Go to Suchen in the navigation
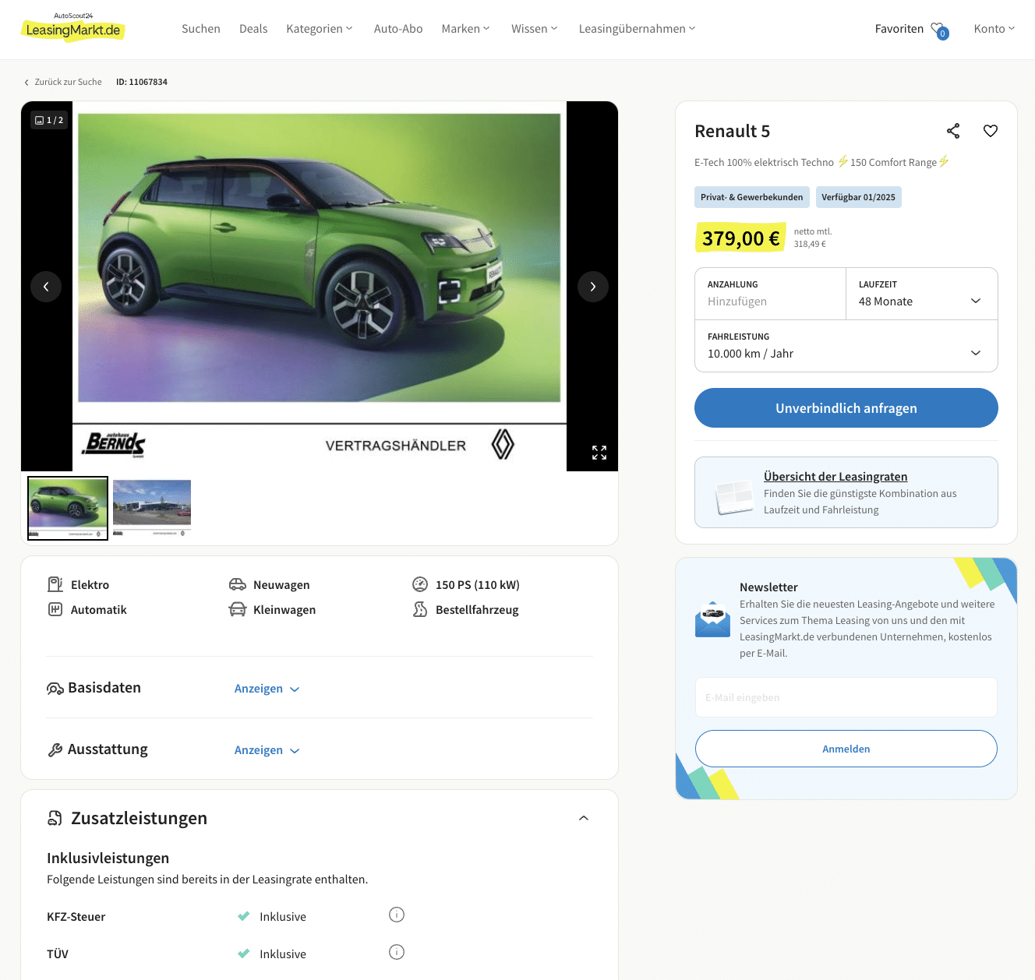 click(201, 29)
